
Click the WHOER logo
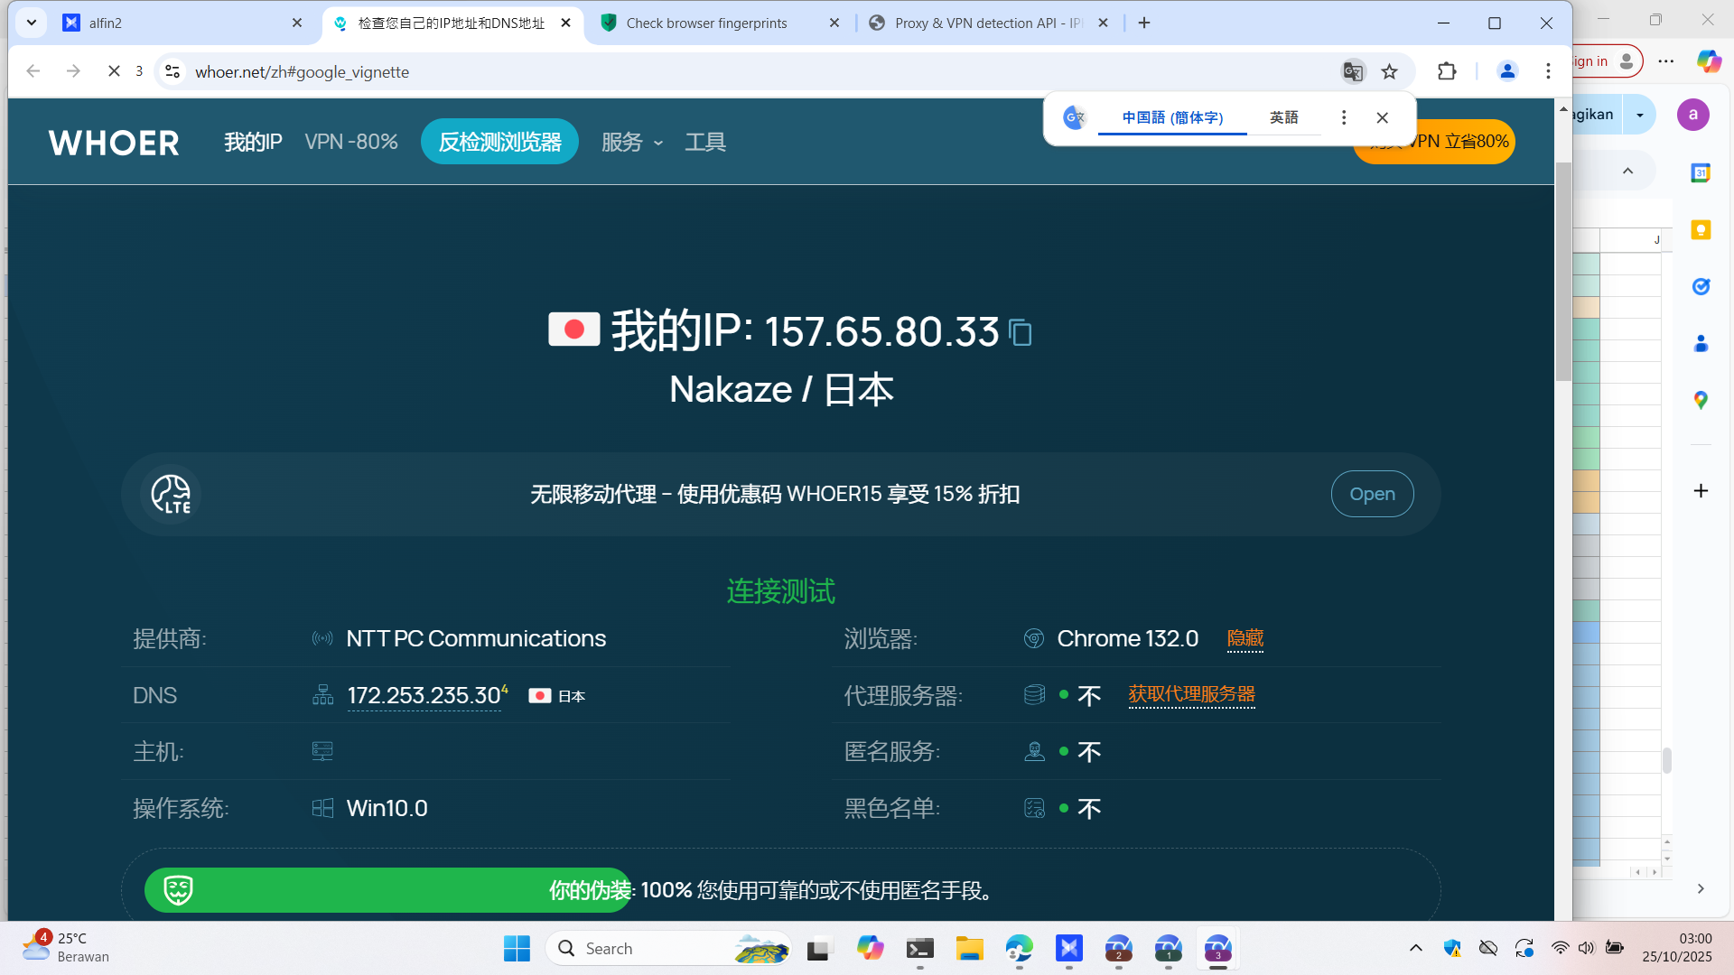pyautogui.click(x=114, y=143)
